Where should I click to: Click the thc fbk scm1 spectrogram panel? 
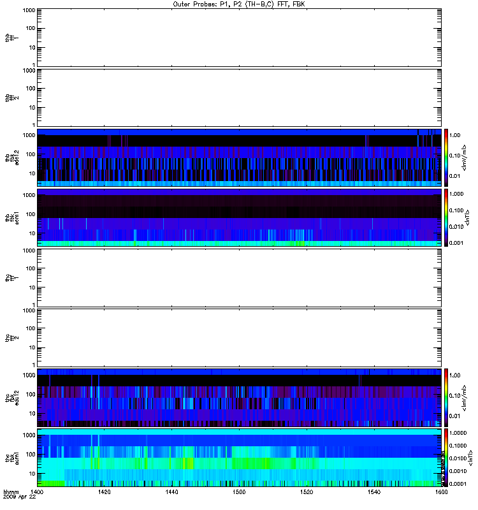pos(239,458)
